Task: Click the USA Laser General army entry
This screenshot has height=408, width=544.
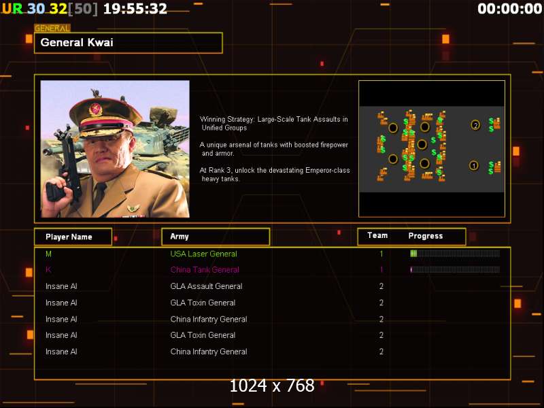Action: point(203,254)
